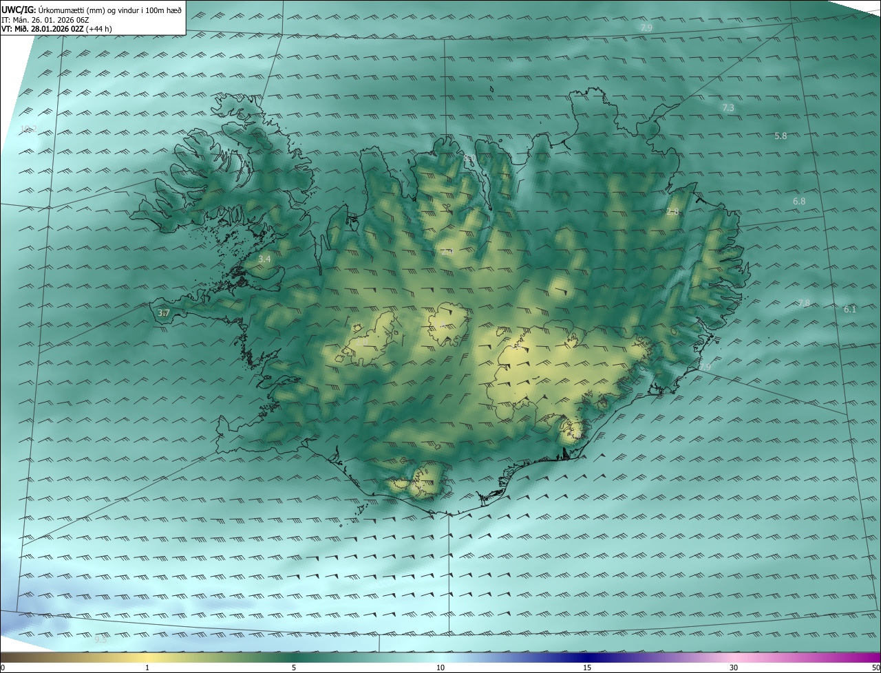Click the 7.9 value label off the southeast coast
Screen dimensions: 881x673
point(705,367)
